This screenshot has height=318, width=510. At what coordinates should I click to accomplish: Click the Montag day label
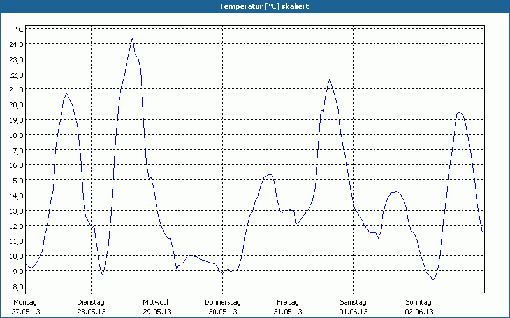(25, 302)
